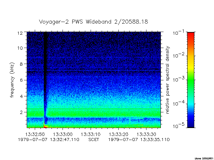The height and width of the screenshot is (160, 214).
Task: Click the end time '1979-07-07 13:33:35.110'
Action: (x=139, y=140)
